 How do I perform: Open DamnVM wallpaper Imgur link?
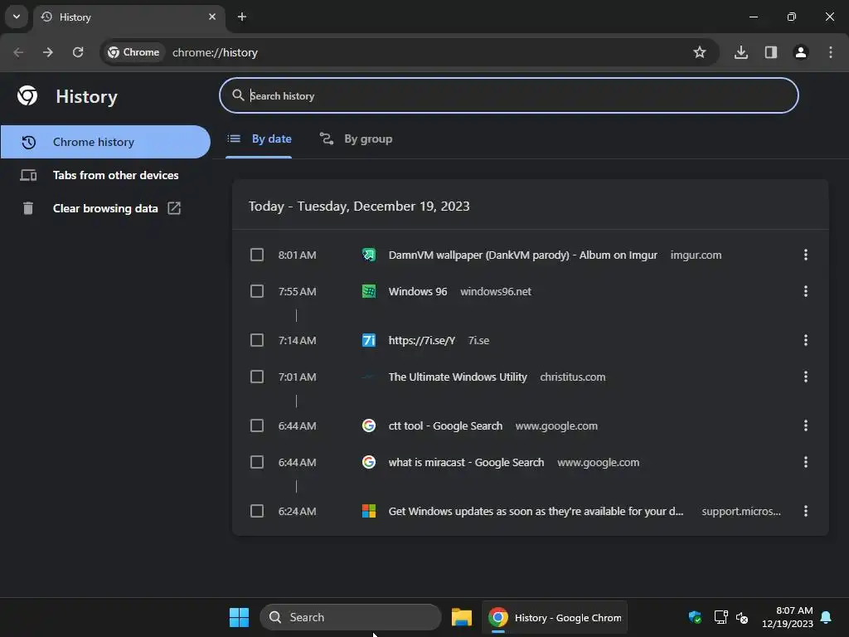522,255
